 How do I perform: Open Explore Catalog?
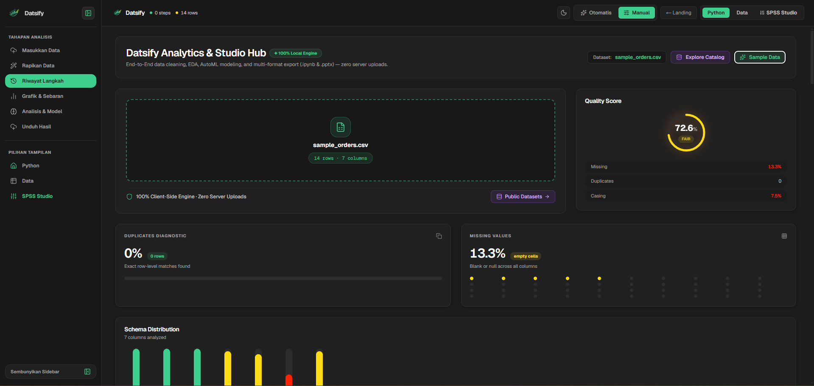click(x=700, y=57)
